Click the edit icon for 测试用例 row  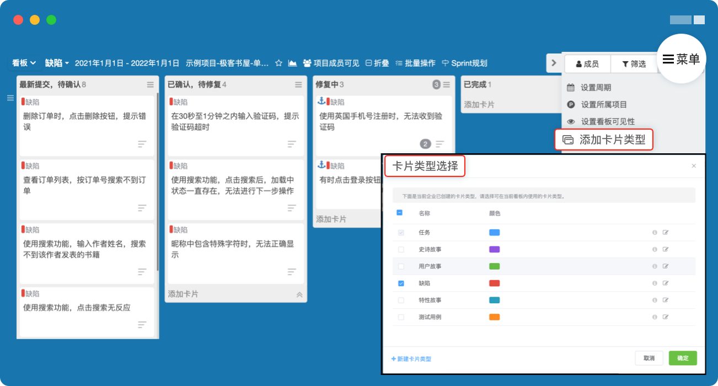click(x=666, y=317)
